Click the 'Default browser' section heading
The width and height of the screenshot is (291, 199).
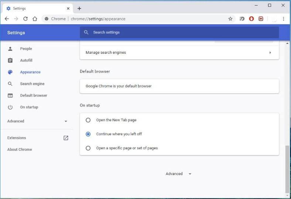[x=95, y=71]
